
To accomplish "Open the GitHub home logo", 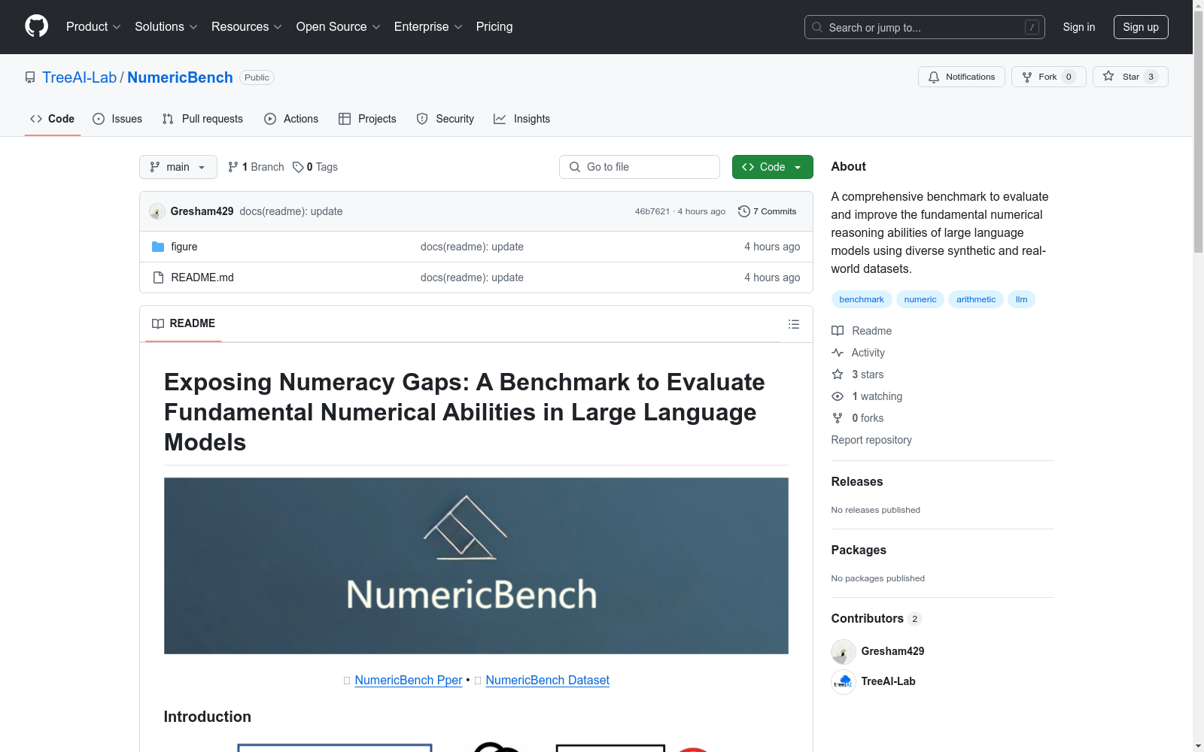I will (36, 26).
